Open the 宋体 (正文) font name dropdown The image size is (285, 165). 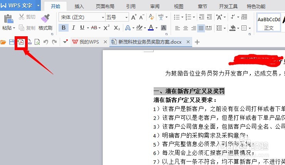(103, 17)
